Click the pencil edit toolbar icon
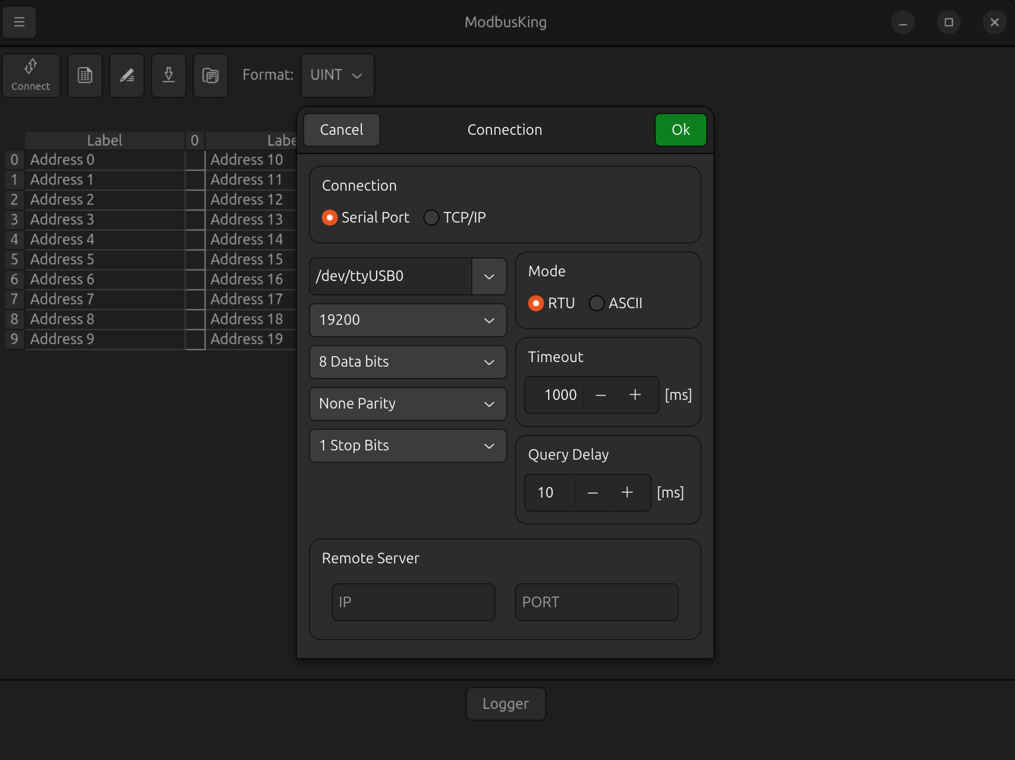1015x760 pixels. point(127,76)
